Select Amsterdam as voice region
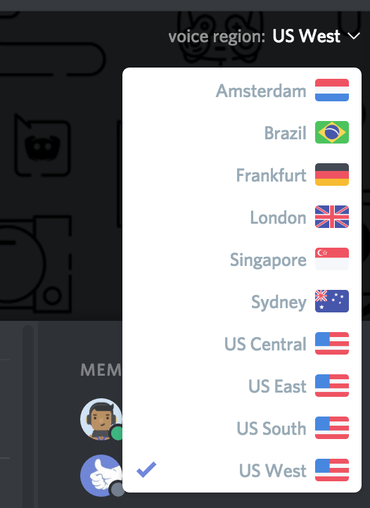Screen dimensions: 370x508 click(242, 90)
